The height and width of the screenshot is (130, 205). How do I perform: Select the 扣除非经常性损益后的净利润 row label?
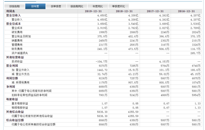29,95
